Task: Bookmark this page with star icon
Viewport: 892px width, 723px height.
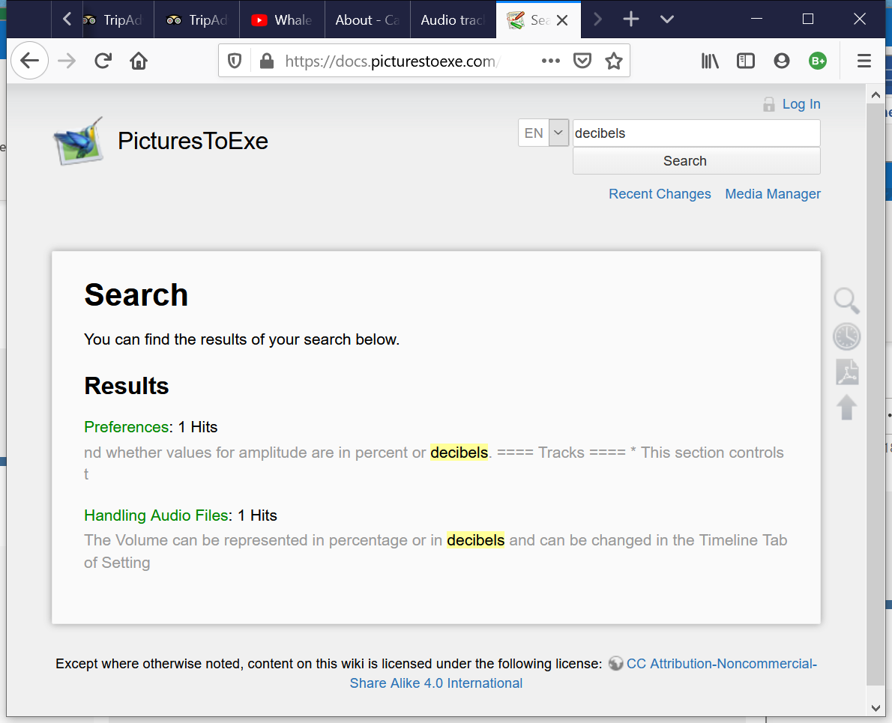Action: point(614,61)
